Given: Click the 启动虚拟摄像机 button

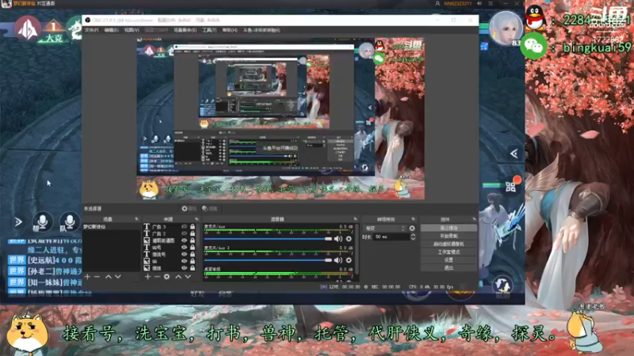Looking at the screenshot, I should (449, 244).
